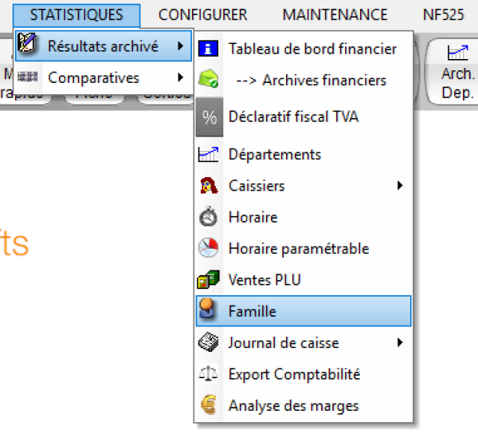Click the Ventes PLU boxes icon
This screenshot has height=446, width=478.
pyautogui.click(x=208, y=280)
